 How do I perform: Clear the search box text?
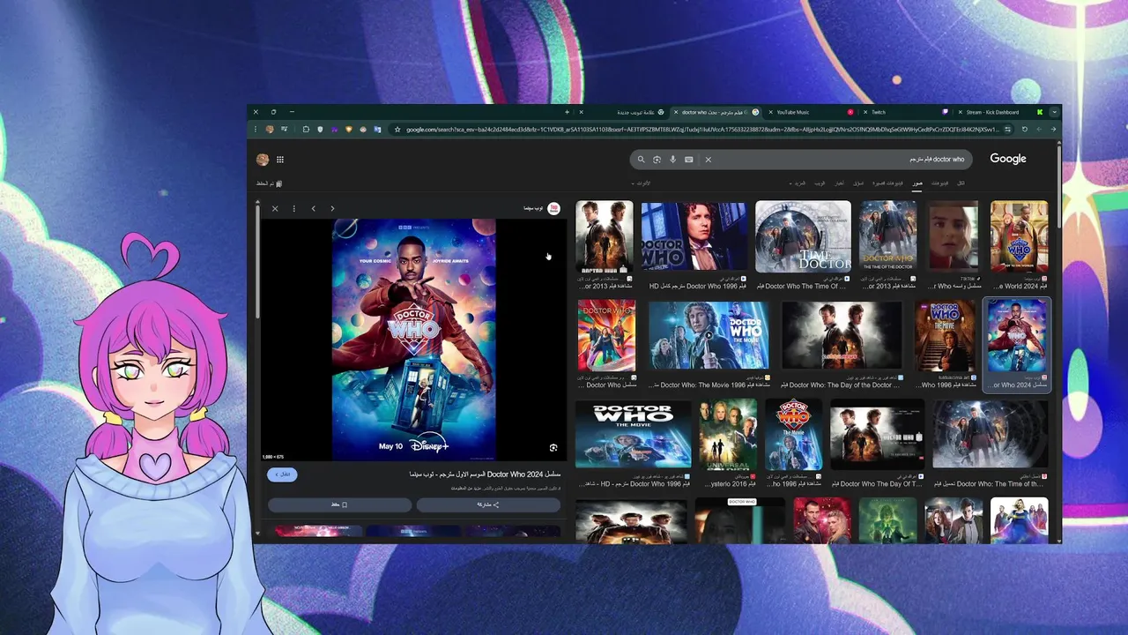coord(708,160)
